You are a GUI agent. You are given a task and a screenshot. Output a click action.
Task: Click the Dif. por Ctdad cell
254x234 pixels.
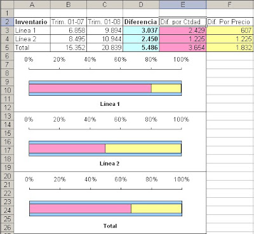(183, 22)
